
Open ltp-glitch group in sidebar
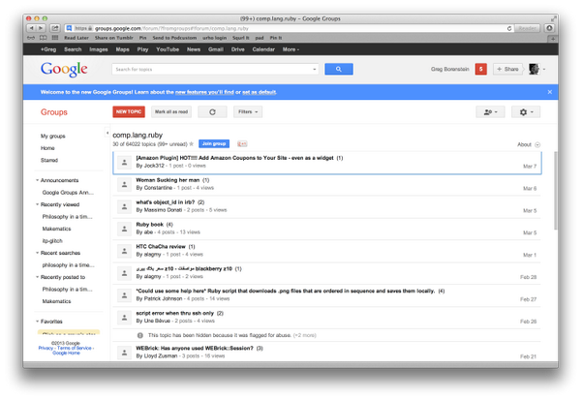click(52, 241)
